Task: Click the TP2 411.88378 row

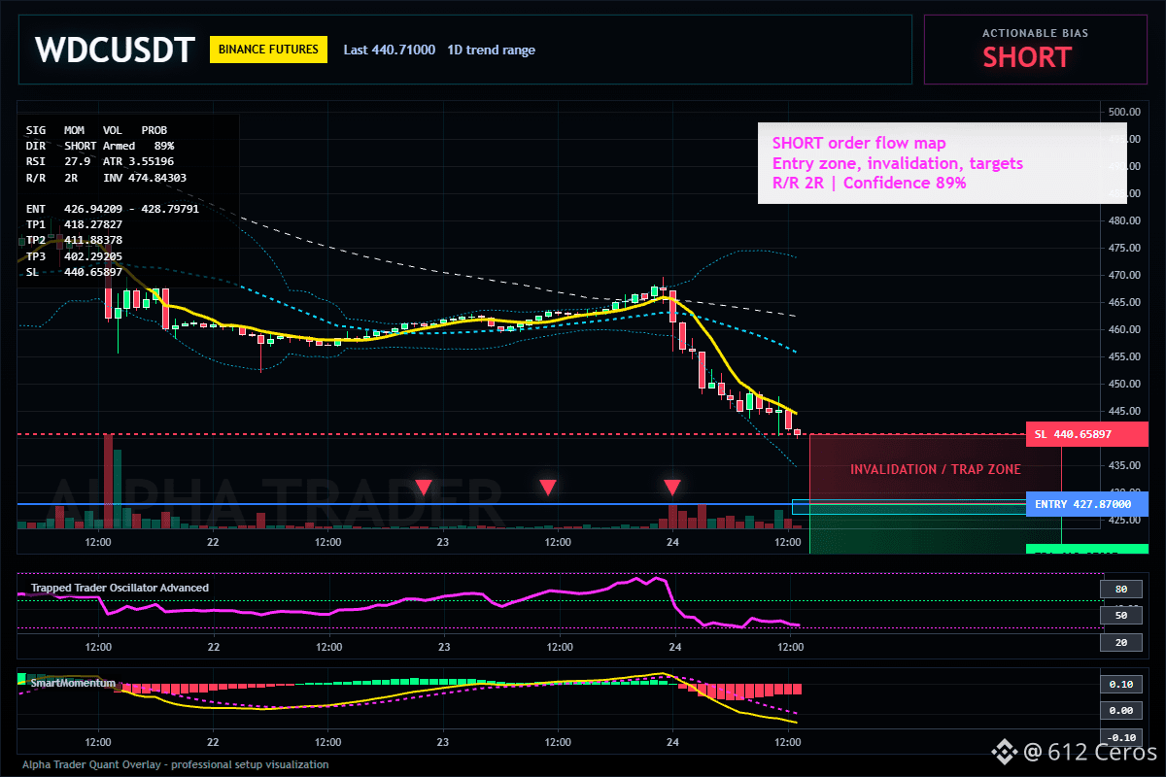Action: coord(74,239)
